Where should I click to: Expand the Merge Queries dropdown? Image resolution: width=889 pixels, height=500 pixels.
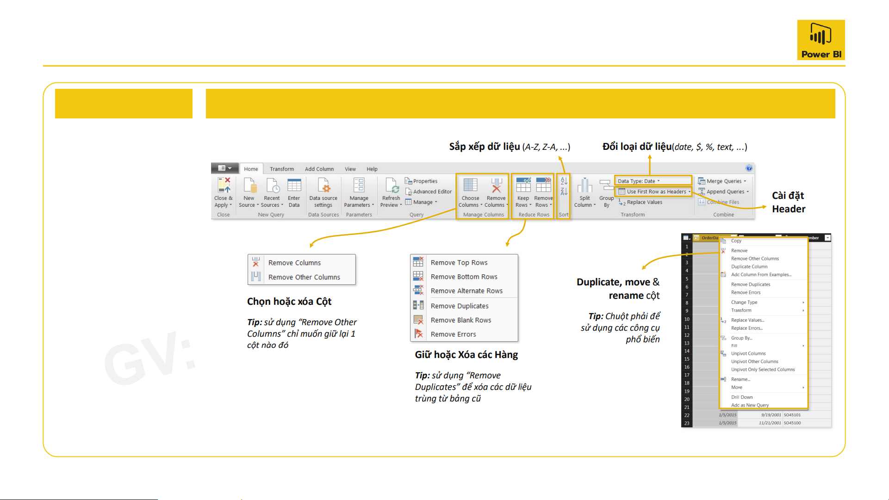coord(745,181)
